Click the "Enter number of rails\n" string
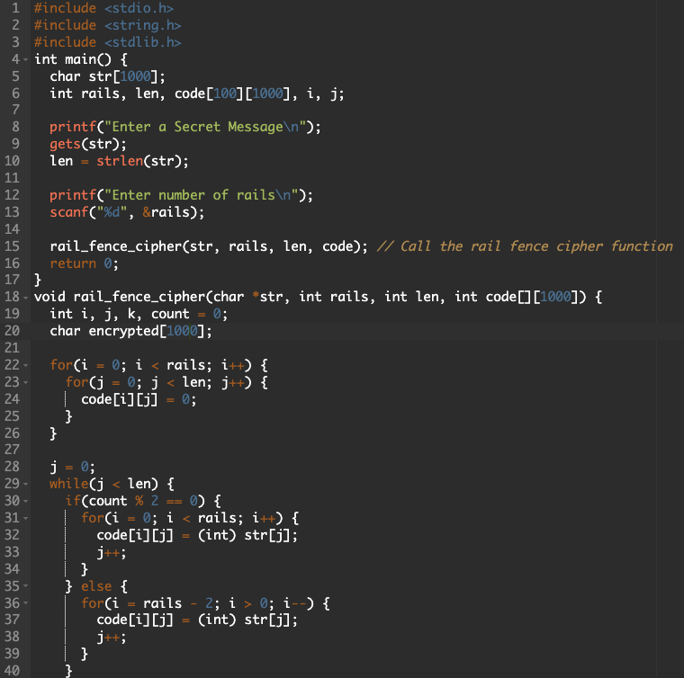Viewport: 684px width, 678px height. [x=201, y=195]
